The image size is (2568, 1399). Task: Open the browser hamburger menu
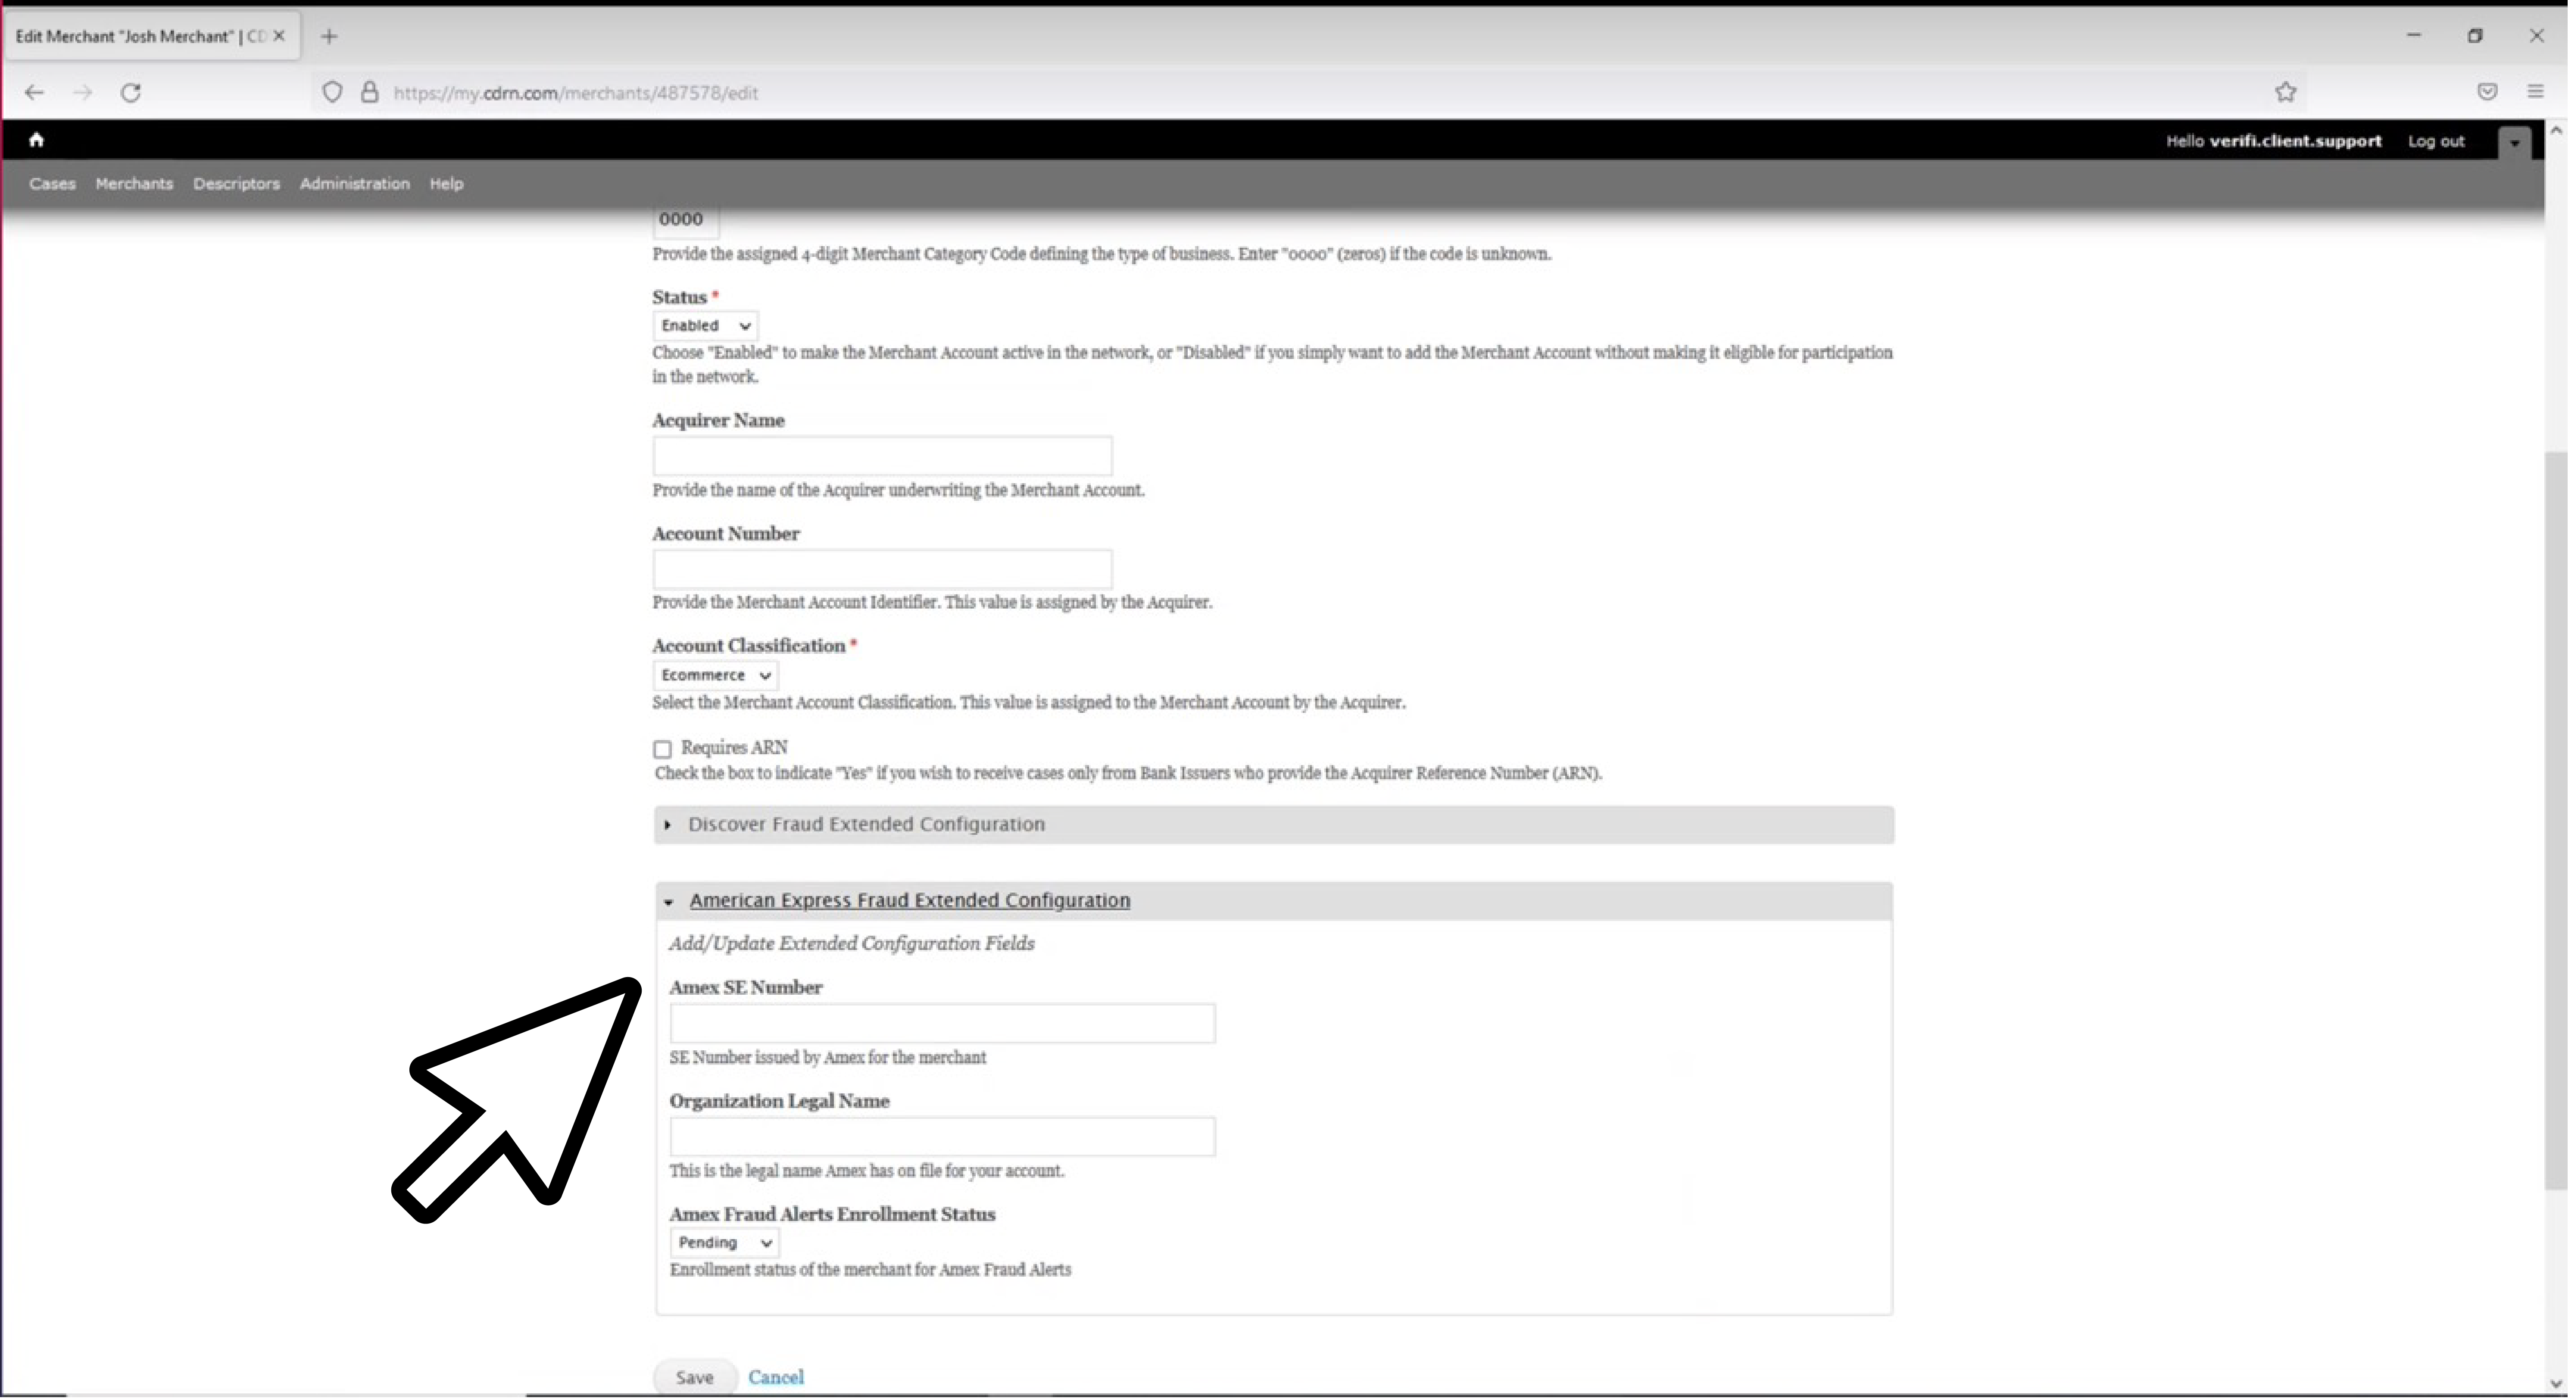pos(2536,92)
